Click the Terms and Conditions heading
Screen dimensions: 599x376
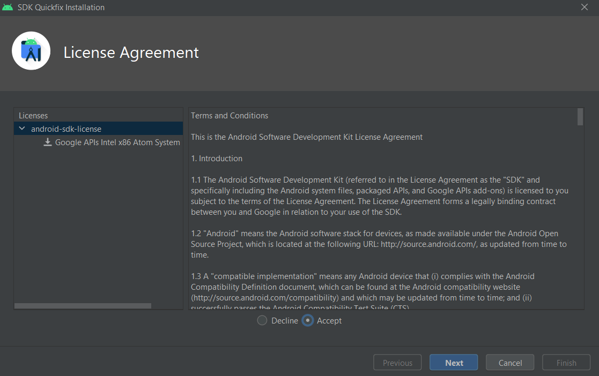pos(230,116)
